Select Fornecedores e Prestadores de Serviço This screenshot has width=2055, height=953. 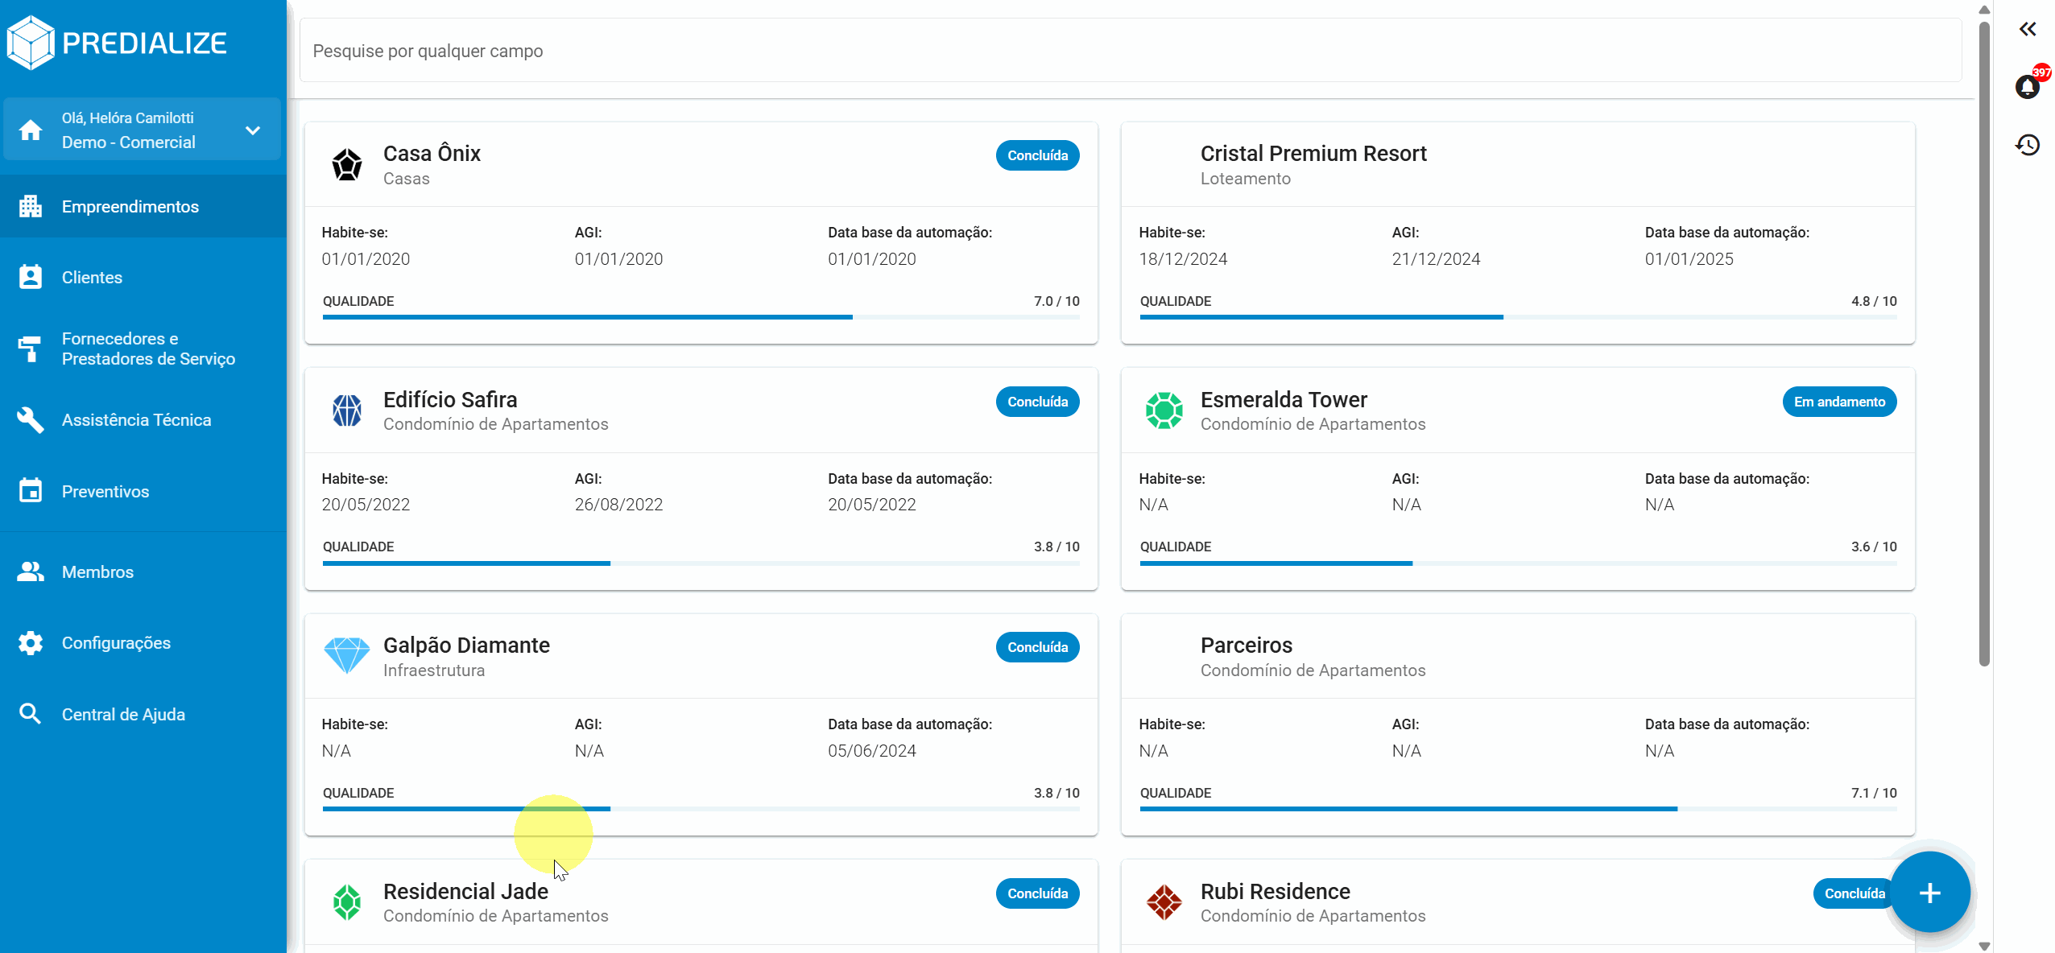pos(149,349)
